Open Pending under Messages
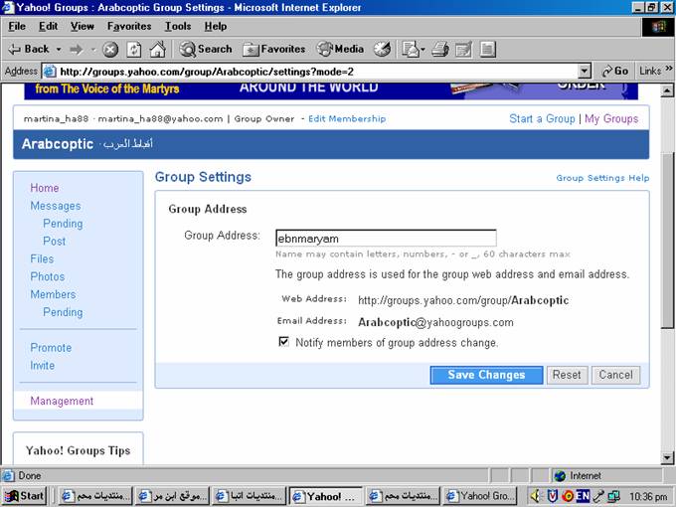 63,224
